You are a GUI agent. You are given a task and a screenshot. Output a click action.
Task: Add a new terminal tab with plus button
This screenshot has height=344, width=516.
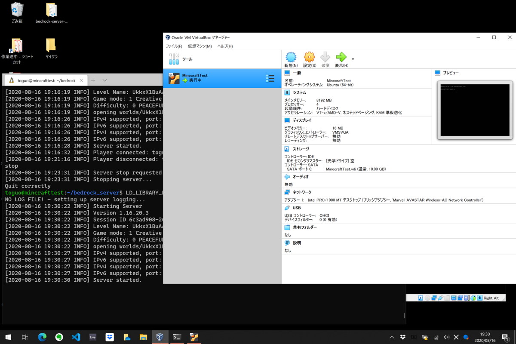93,80
